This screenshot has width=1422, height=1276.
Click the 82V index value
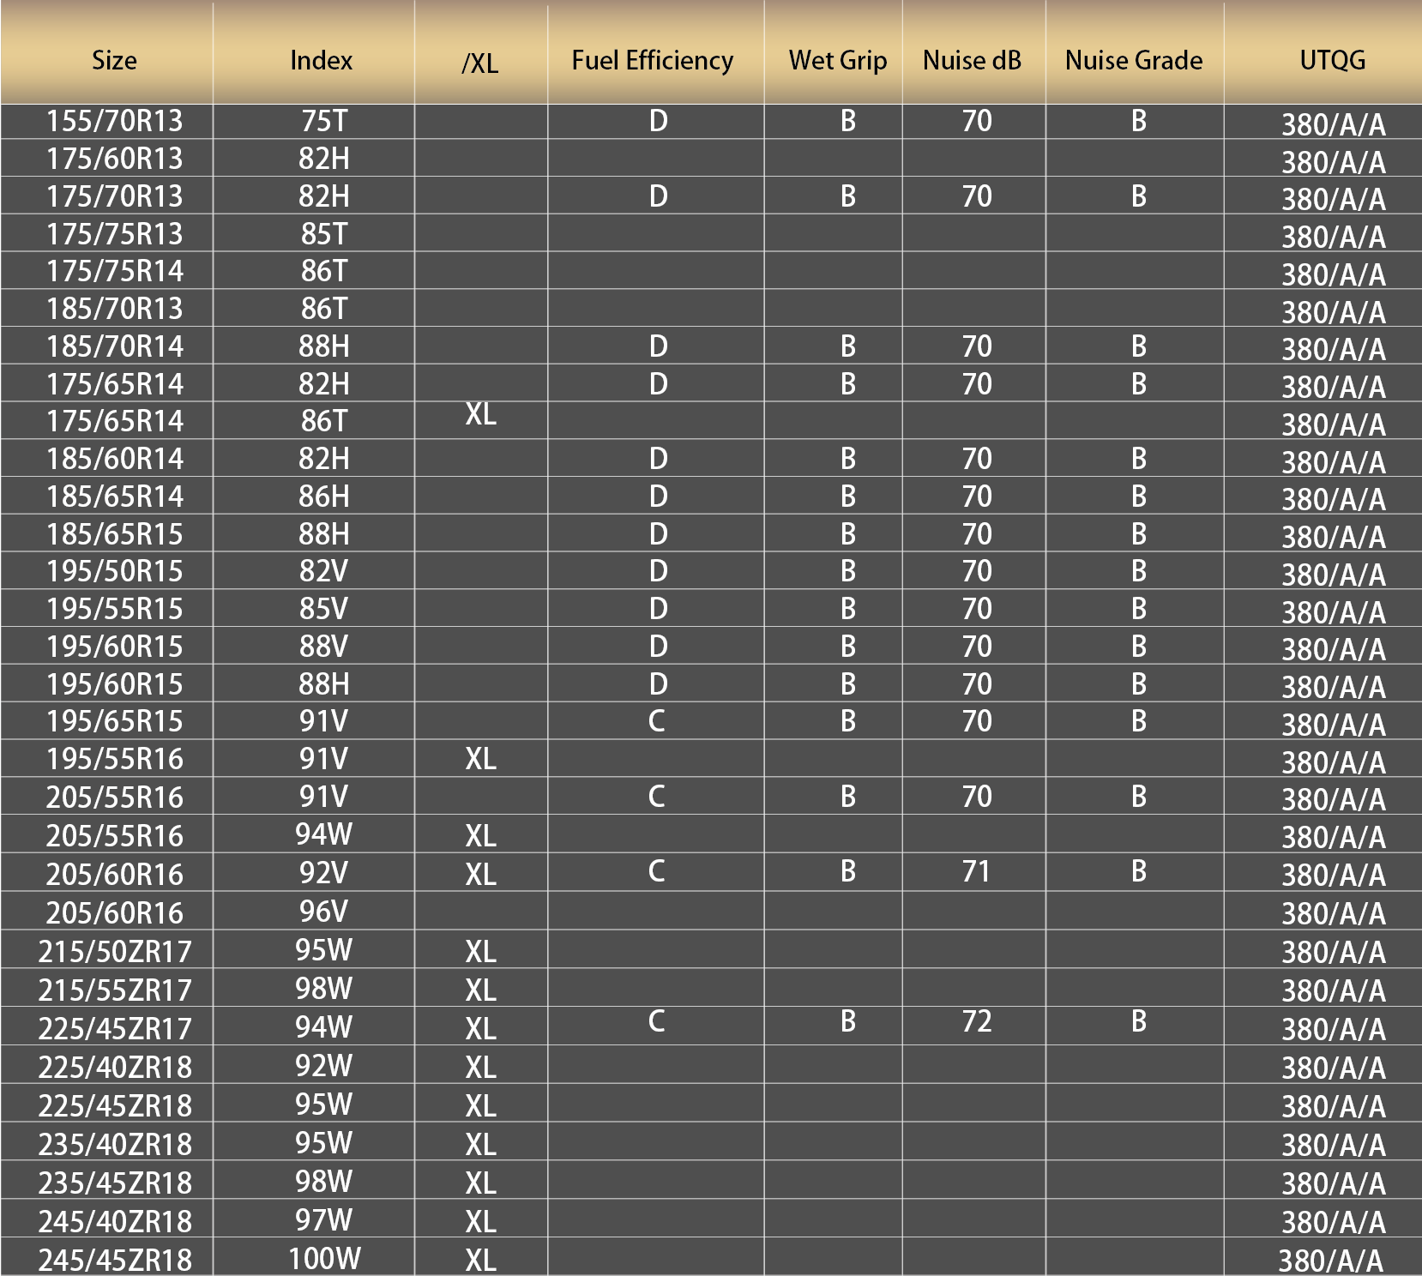[324, 571]
